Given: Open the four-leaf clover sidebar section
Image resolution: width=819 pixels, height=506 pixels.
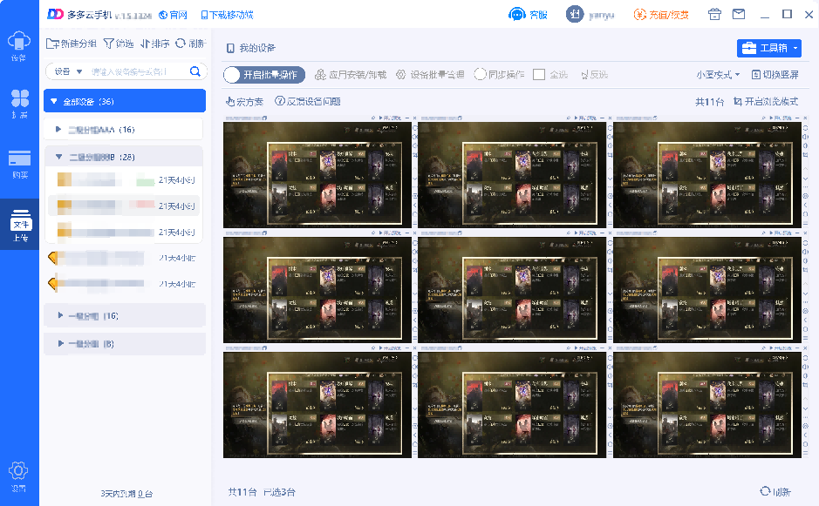Looking at the screenshot, I should [x=19, y=104].
